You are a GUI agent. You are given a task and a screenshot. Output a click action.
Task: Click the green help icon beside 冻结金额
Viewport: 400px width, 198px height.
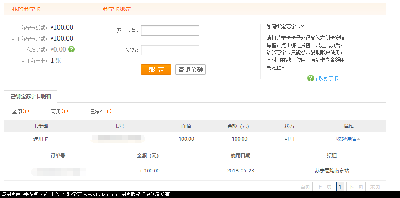[x=71, y=49]
